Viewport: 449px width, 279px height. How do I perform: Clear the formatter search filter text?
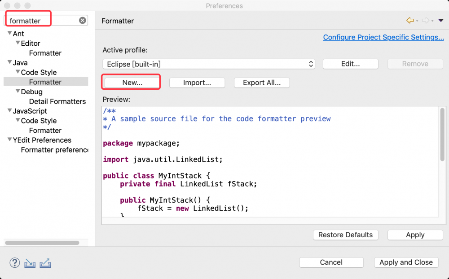[x=83, y=21]
